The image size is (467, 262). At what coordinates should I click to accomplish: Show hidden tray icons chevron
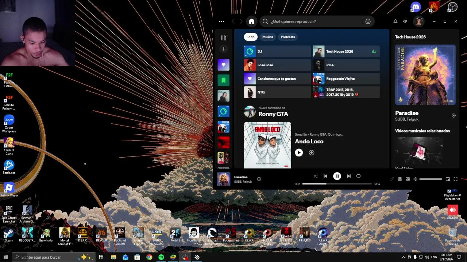point(403,257)
